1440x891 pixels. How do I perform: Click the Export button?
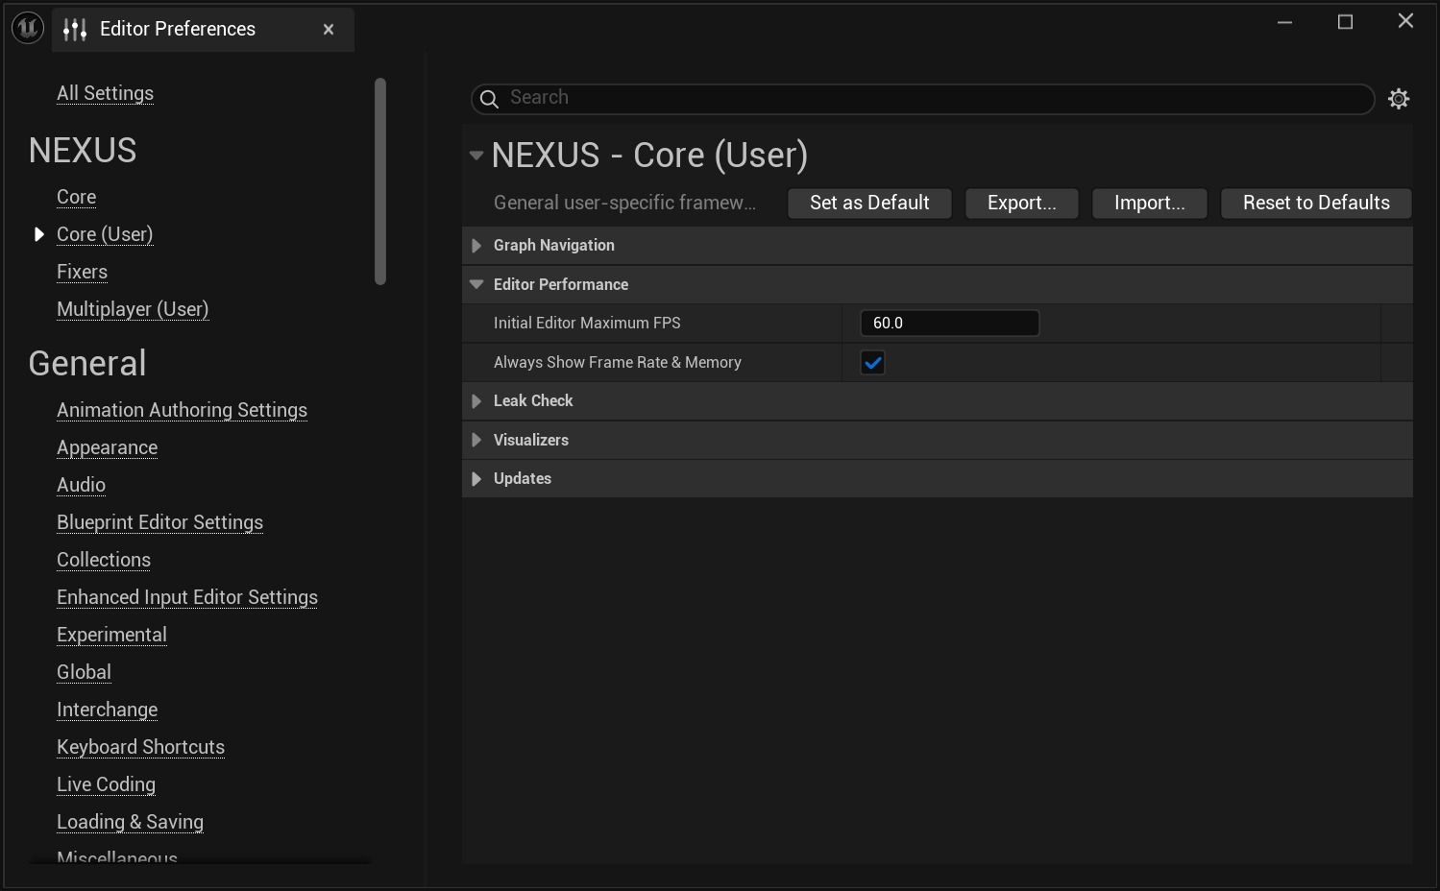point(1021,203)
